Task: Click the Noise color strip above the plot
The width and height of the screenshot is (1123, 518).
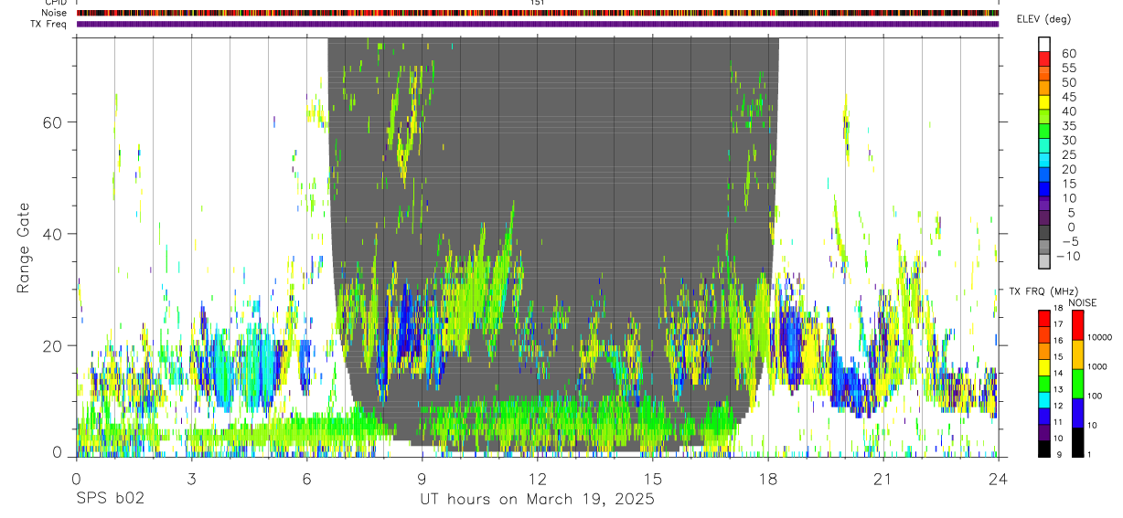Action: coord(537,13)
